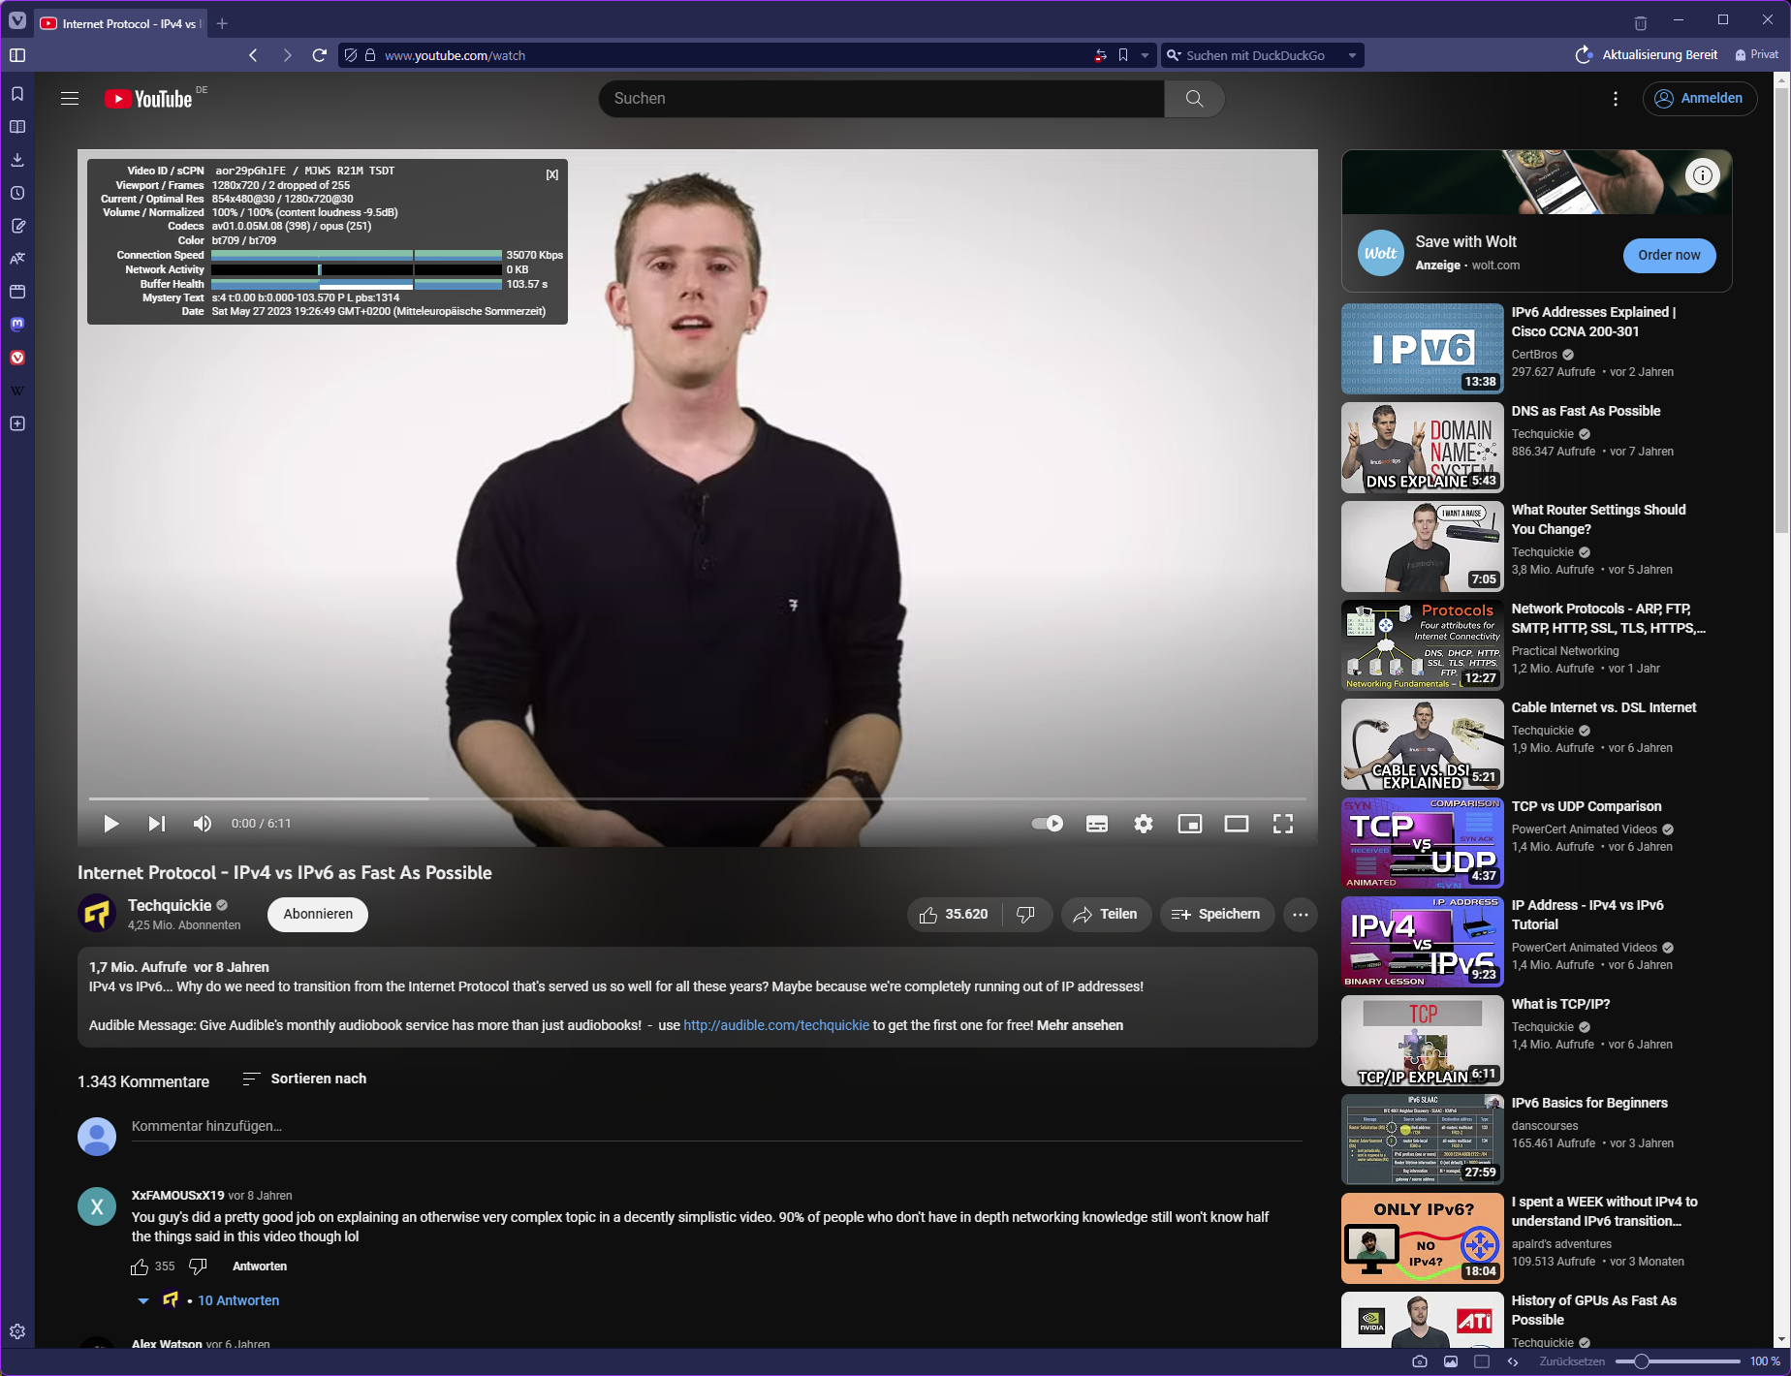Toggle fullscreen mode
The height and width of the screenshot is (1376, 1791).
click(x=1283, y=824)
